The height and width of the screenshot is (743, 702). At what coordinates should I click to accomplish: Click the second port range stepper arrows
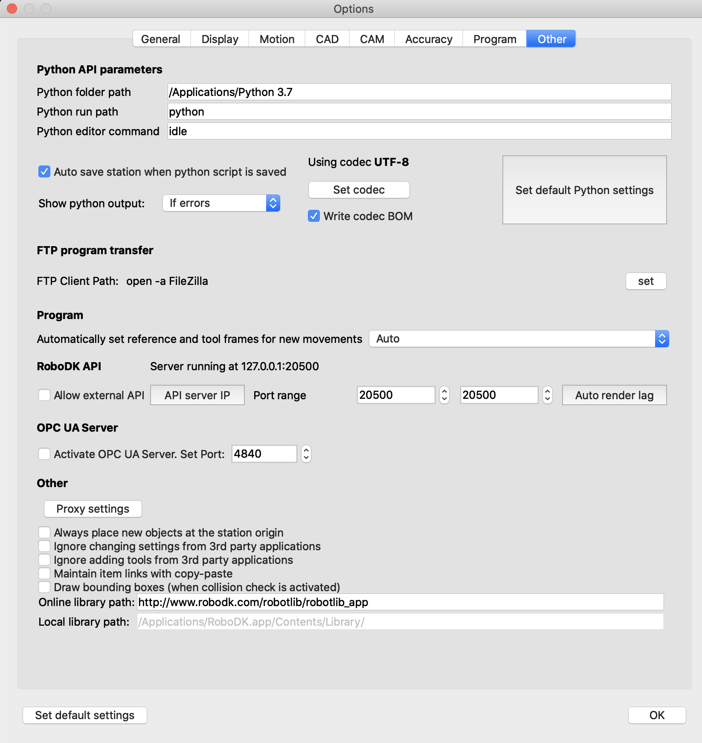tap(548, 395)
